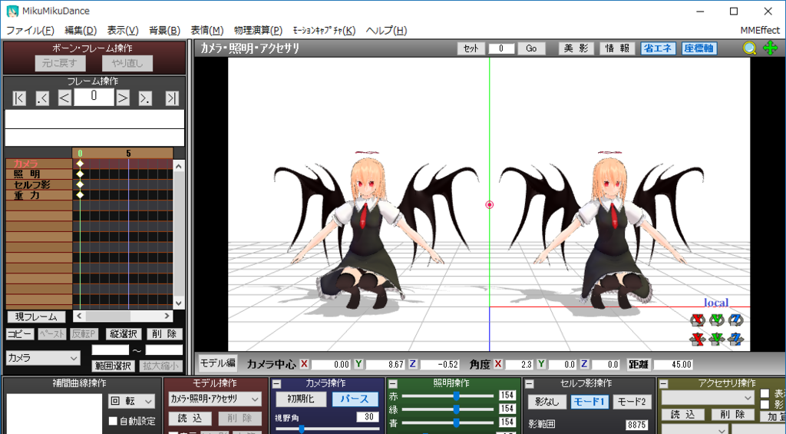Click the 距離 distance input field

click(x=673, y=365)
